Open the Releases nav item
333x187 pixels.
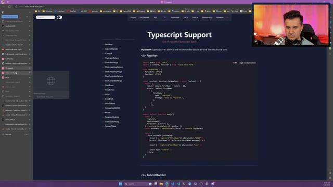pos(220,17)
